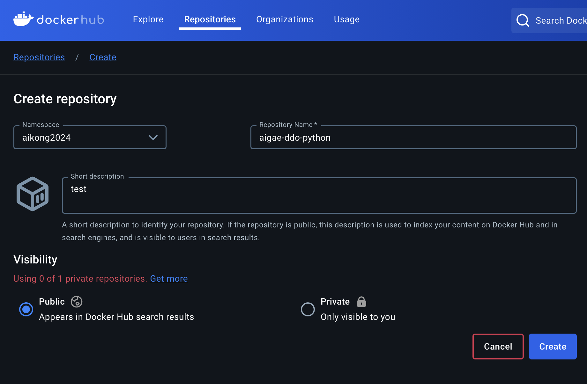Click the Create breadcrumb link
This screenshot has width=587, height=384.
point(103,57)
